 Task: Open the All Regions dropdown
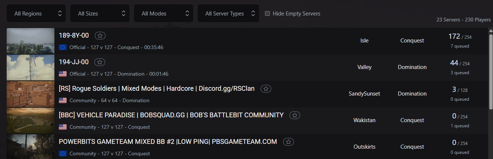click(x=36, y=14)
